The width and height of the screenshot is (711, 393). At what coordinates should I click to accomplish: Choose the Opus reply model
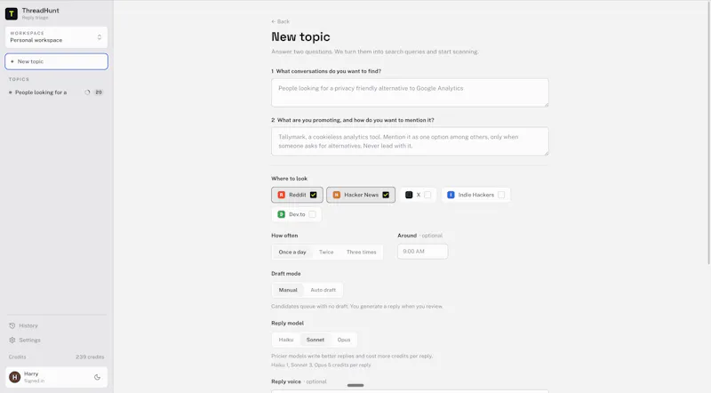click(344, 340)
